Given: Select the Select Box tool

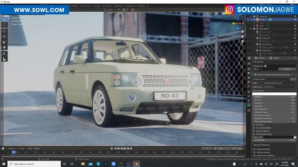Looking at the screenshot, I should point(4,19).
